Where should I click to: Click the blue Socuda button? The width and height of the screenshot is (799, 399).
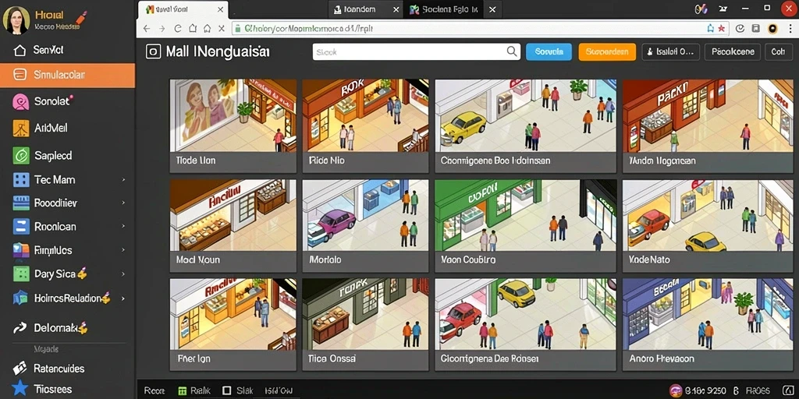(549, 51)
